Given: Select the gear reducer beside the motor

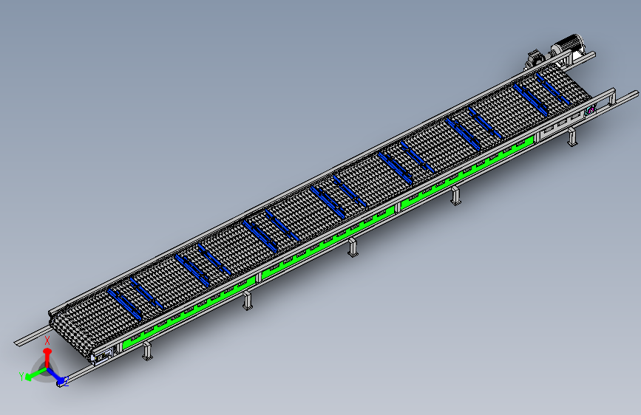Looking at the screenshot, I should tap(535, 60).
